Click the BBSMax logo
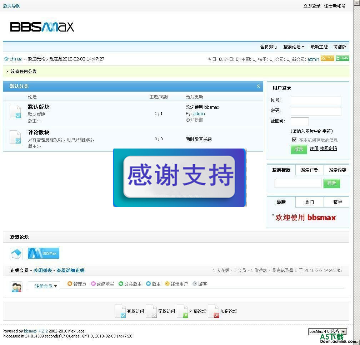360x345 pixels. point(42,27)
